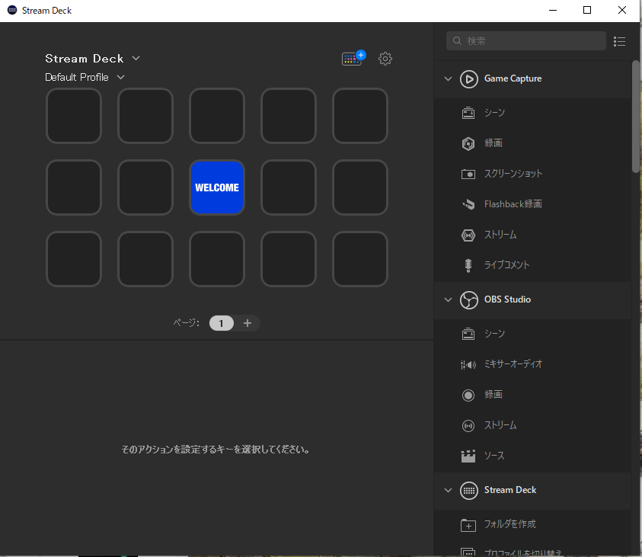Click the ソース label
This screenshot has width=642, height=557.
pos(494,456)
